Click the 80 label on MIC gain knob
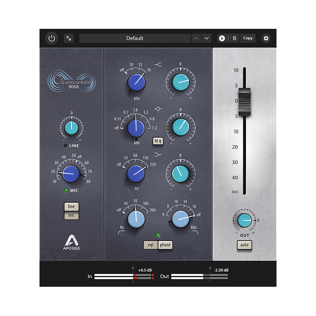 pos(88,181)
